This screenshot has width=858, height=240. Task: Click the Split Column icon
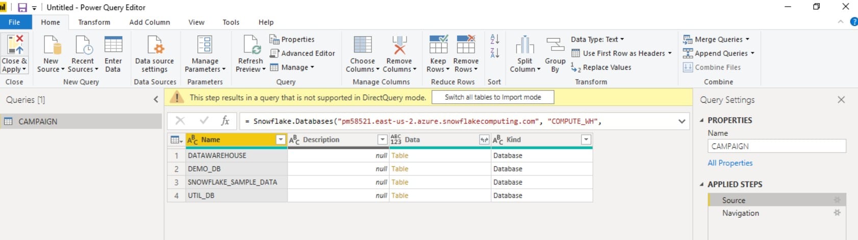(525, 45)
